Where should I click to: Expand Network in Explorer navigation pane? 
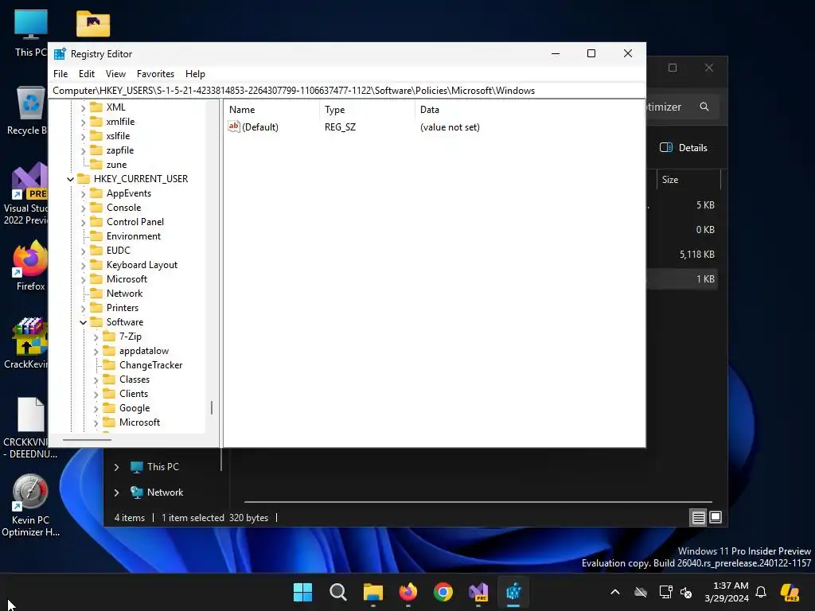(x=116, y=492)
